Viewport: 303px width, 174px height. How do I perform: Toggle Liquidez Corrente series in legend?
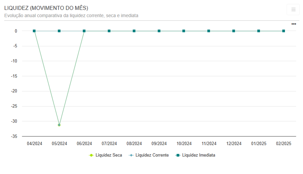(x=152, y=155)
